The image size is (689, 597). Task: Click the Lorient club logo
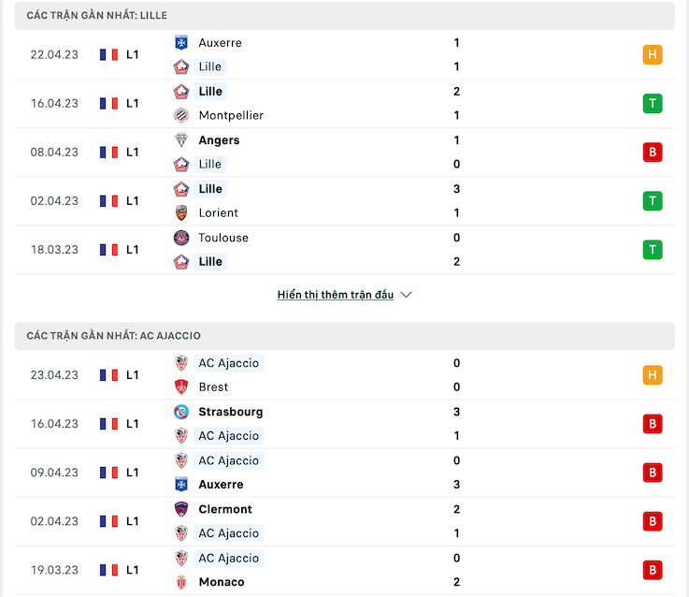click(181, 213)
